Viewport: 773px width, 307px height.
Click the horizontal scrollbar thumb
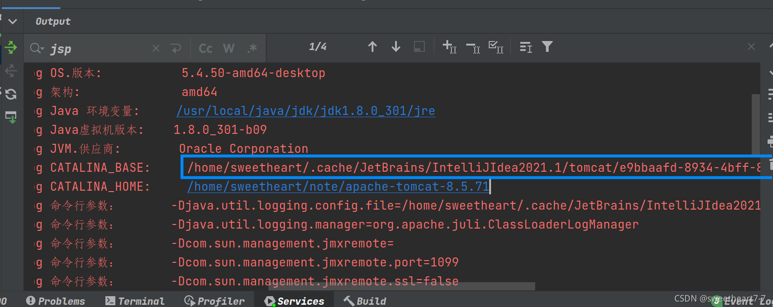pyautogui.click(x=402, y=286)
